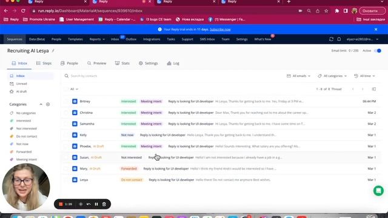Viewport: 388px width, 218px height.
Task: Open Integrations in top navigation
Action: pos(152,39)
